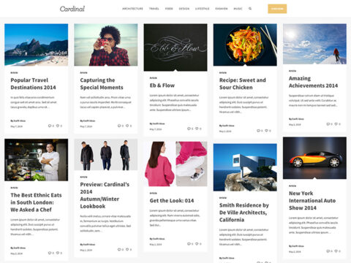Click heart icon on Sweet and Sour Chicken card

(266, 131)
